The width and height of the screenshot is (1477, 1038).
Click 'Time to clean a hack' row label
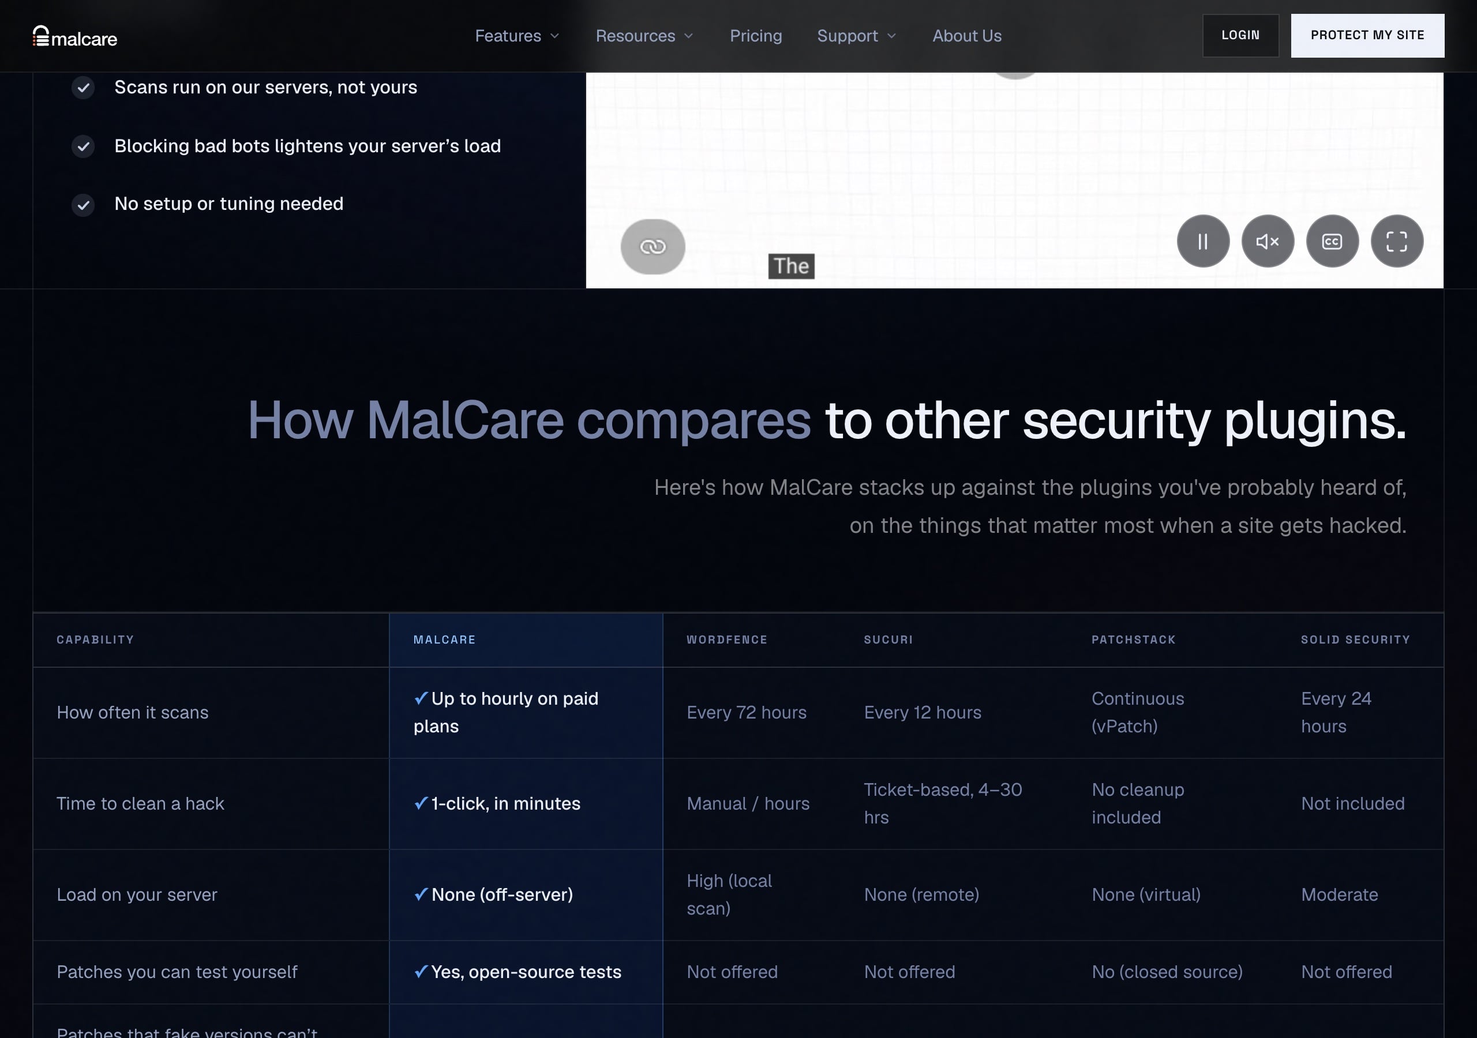coord(140,804)
